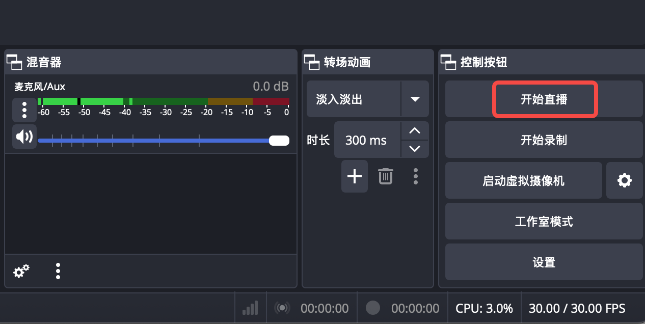
Task: Click the streaming broadcast status icon
Action: (282, 308)
